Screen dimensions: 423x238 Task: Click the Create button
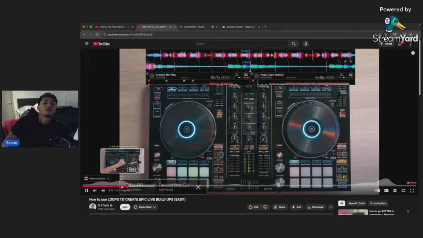(386, 44)
